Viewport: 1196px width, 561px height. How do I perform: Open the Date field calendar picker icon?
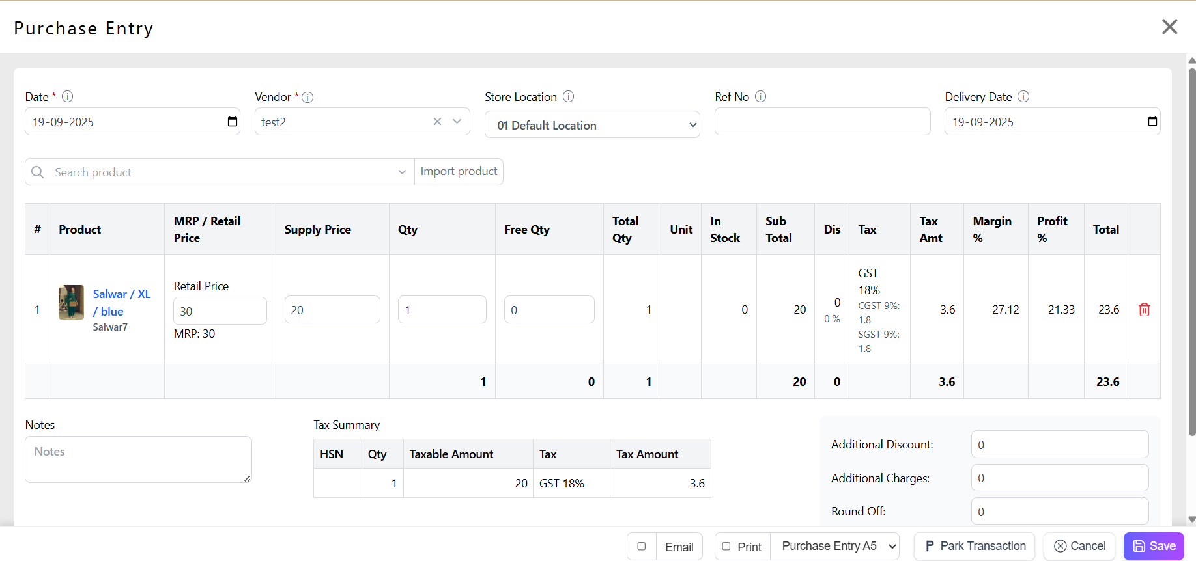click(x=232, y=122)
